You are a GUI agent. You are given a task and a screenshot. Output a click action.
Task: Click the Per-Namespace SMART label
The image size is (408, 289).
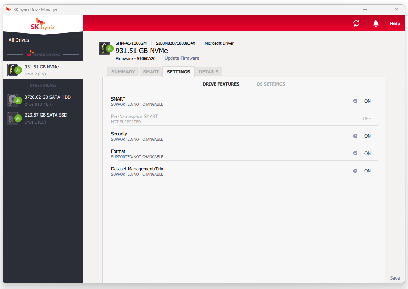pyautogui.click(x=134, y=117)
